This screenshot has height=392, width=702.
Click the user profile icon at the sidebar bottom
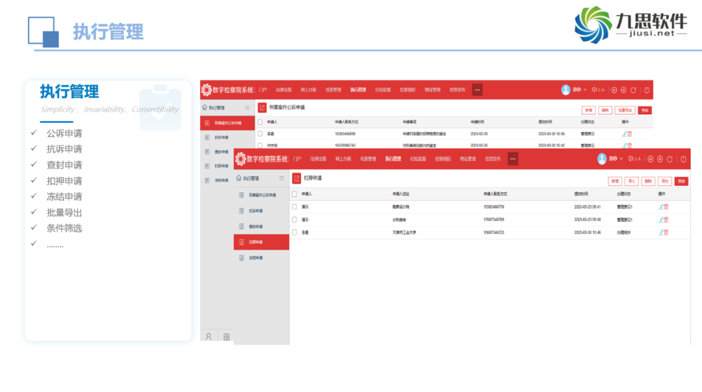[x=209, y=337]
